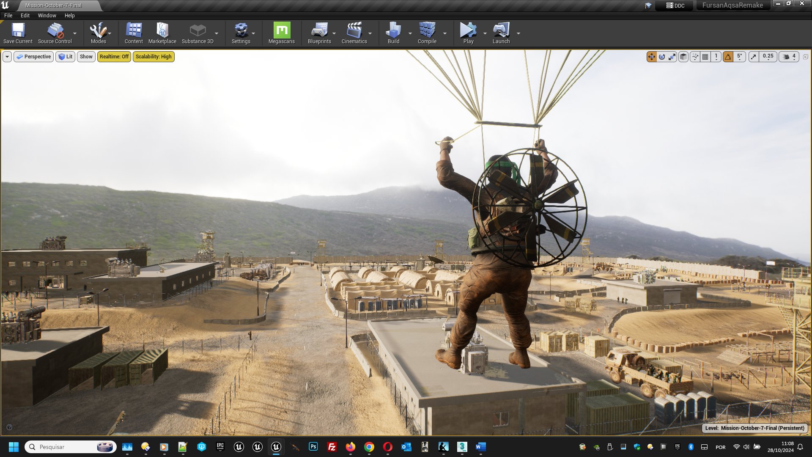Expand the Launch options arrow

pos(518,33)
